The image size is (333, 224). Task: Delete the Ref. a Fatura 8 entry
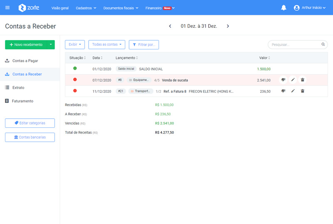coord(303,91)
